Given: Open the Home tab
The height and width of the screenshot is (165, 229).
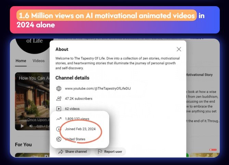Looking at the screenshot, I should tap(21, 61).
